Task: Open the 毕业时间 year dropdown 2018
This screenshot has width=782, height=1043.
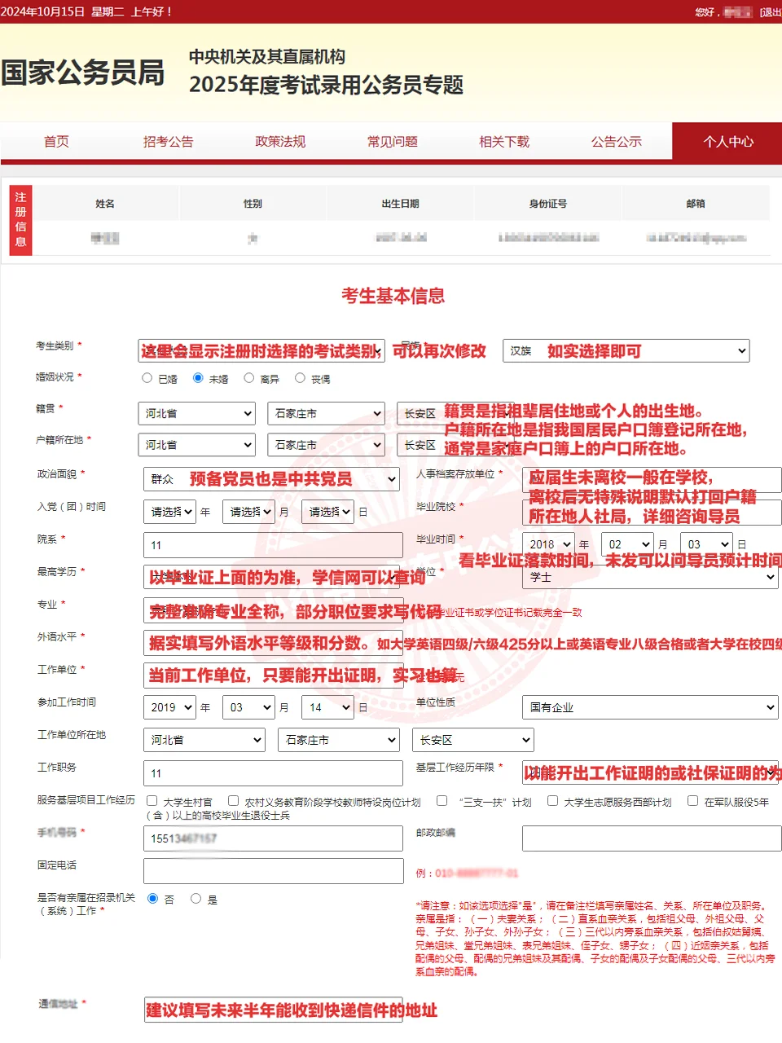Action: point(548,544)
